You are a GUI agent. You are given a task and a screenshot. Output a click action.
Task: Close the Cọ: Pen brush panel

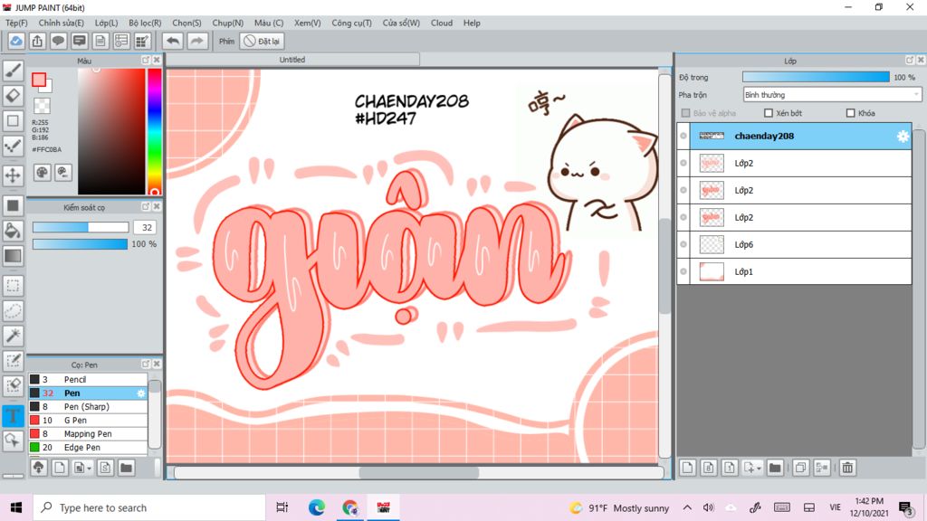click(157, 364)
